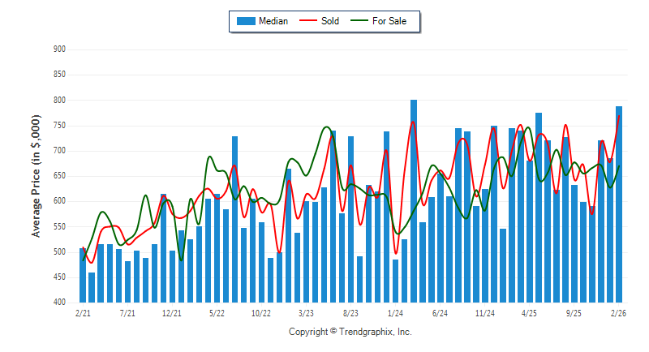Click the green For Sale legend line marker
649x352 pixels.
click(359, 21)
